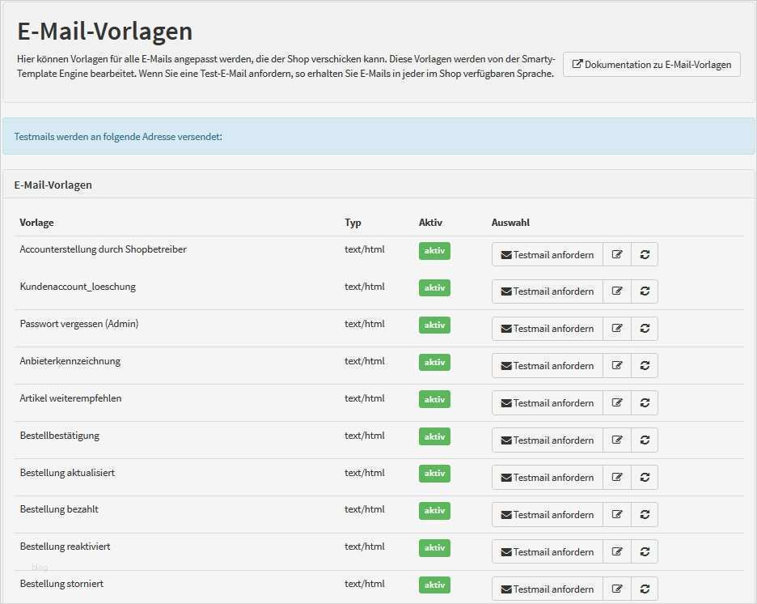Open the edit icon for Bestellung storniert
757x604 pixels.
(617, 589)
